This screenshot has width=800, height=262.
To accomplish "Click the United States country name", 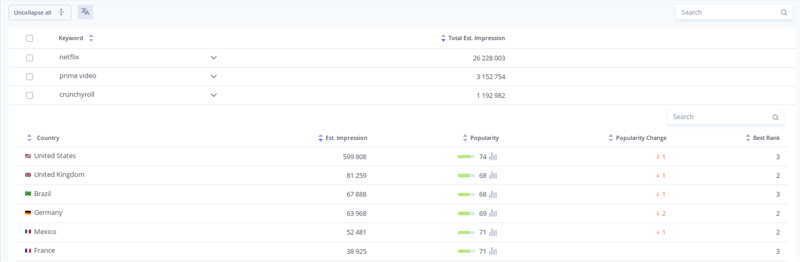I will tap(55, 156).
